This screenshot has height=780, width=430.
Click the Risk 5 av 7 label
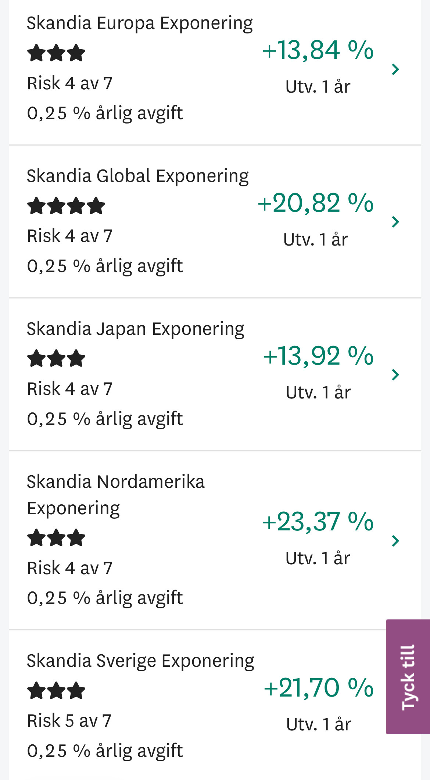click(69, 721)
